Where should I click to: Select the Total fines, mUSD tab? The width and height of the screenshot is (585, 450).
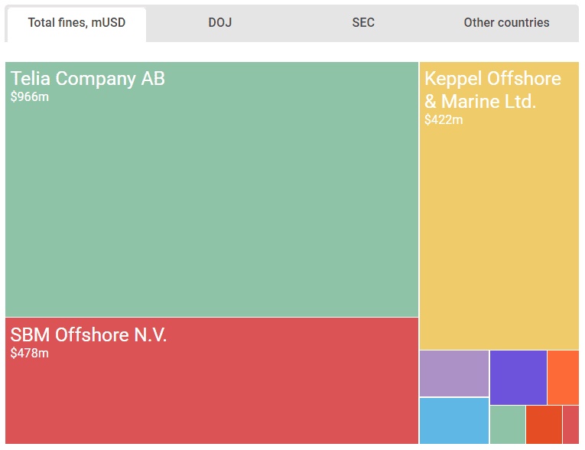(x=76, y=24)
